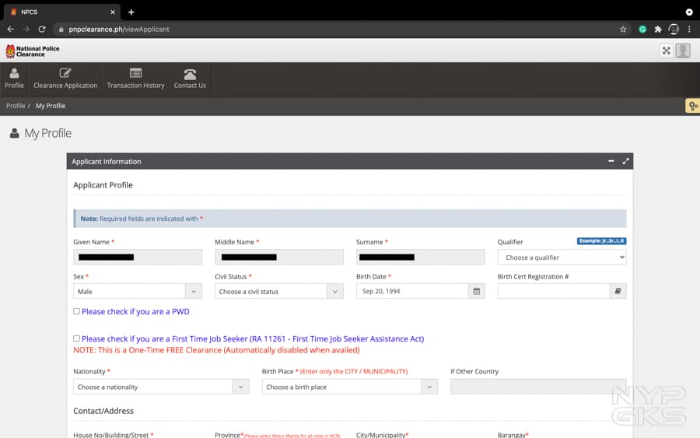Click the fullscreen toggle icon in the header
Viewport: 700px width, 438px height.
point(666,51)
